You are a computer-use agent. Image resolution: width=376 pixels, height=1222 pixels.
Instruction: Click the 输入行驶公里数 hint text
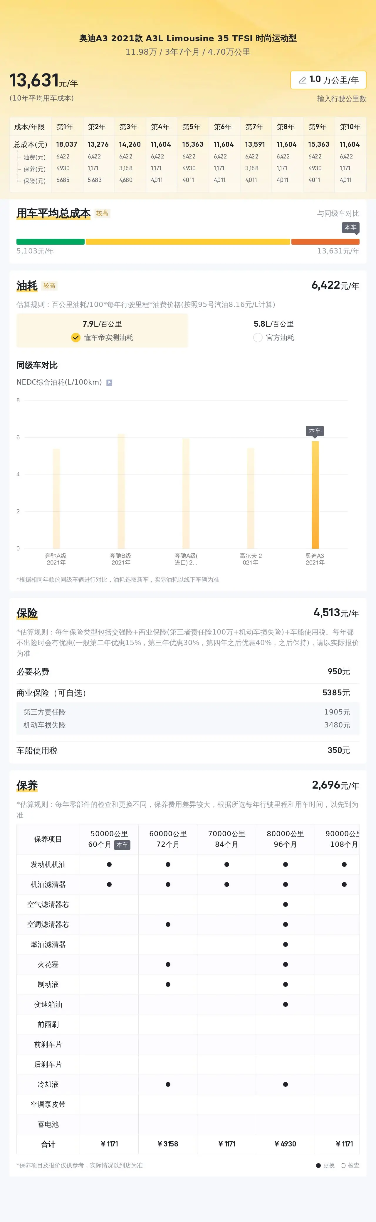click(x=342, y=99)
